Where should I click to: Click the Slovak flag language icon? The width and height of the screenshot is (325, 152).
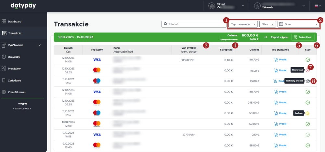click(x=316, y=6)
